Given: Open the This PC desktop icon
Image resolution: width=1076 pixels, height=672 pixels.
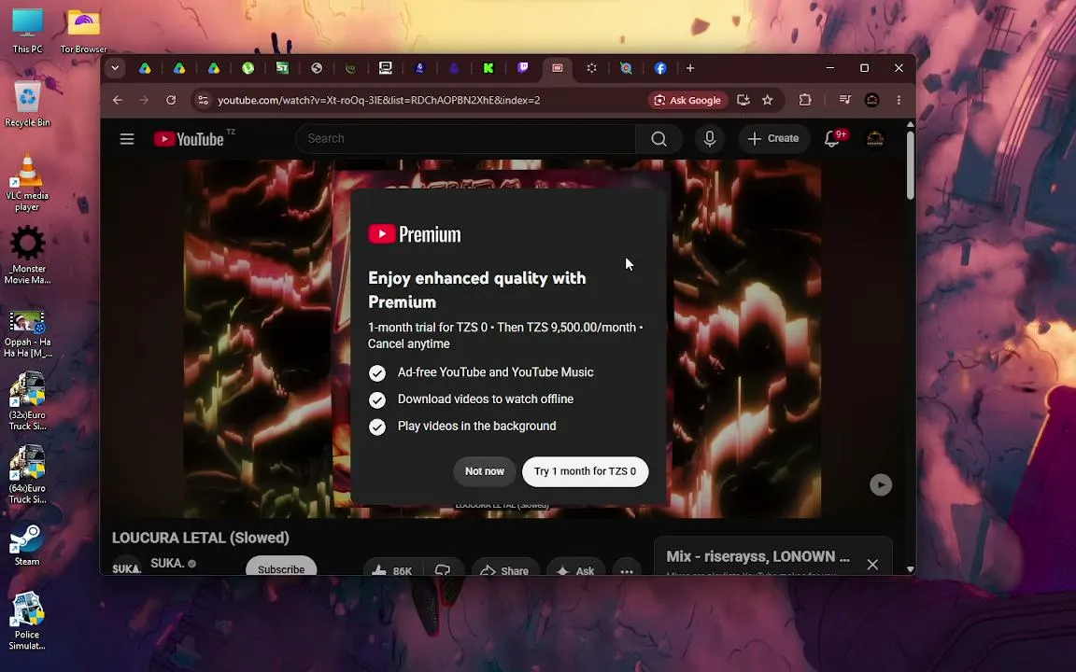Looking at the screenshot, I should (27, 31).
